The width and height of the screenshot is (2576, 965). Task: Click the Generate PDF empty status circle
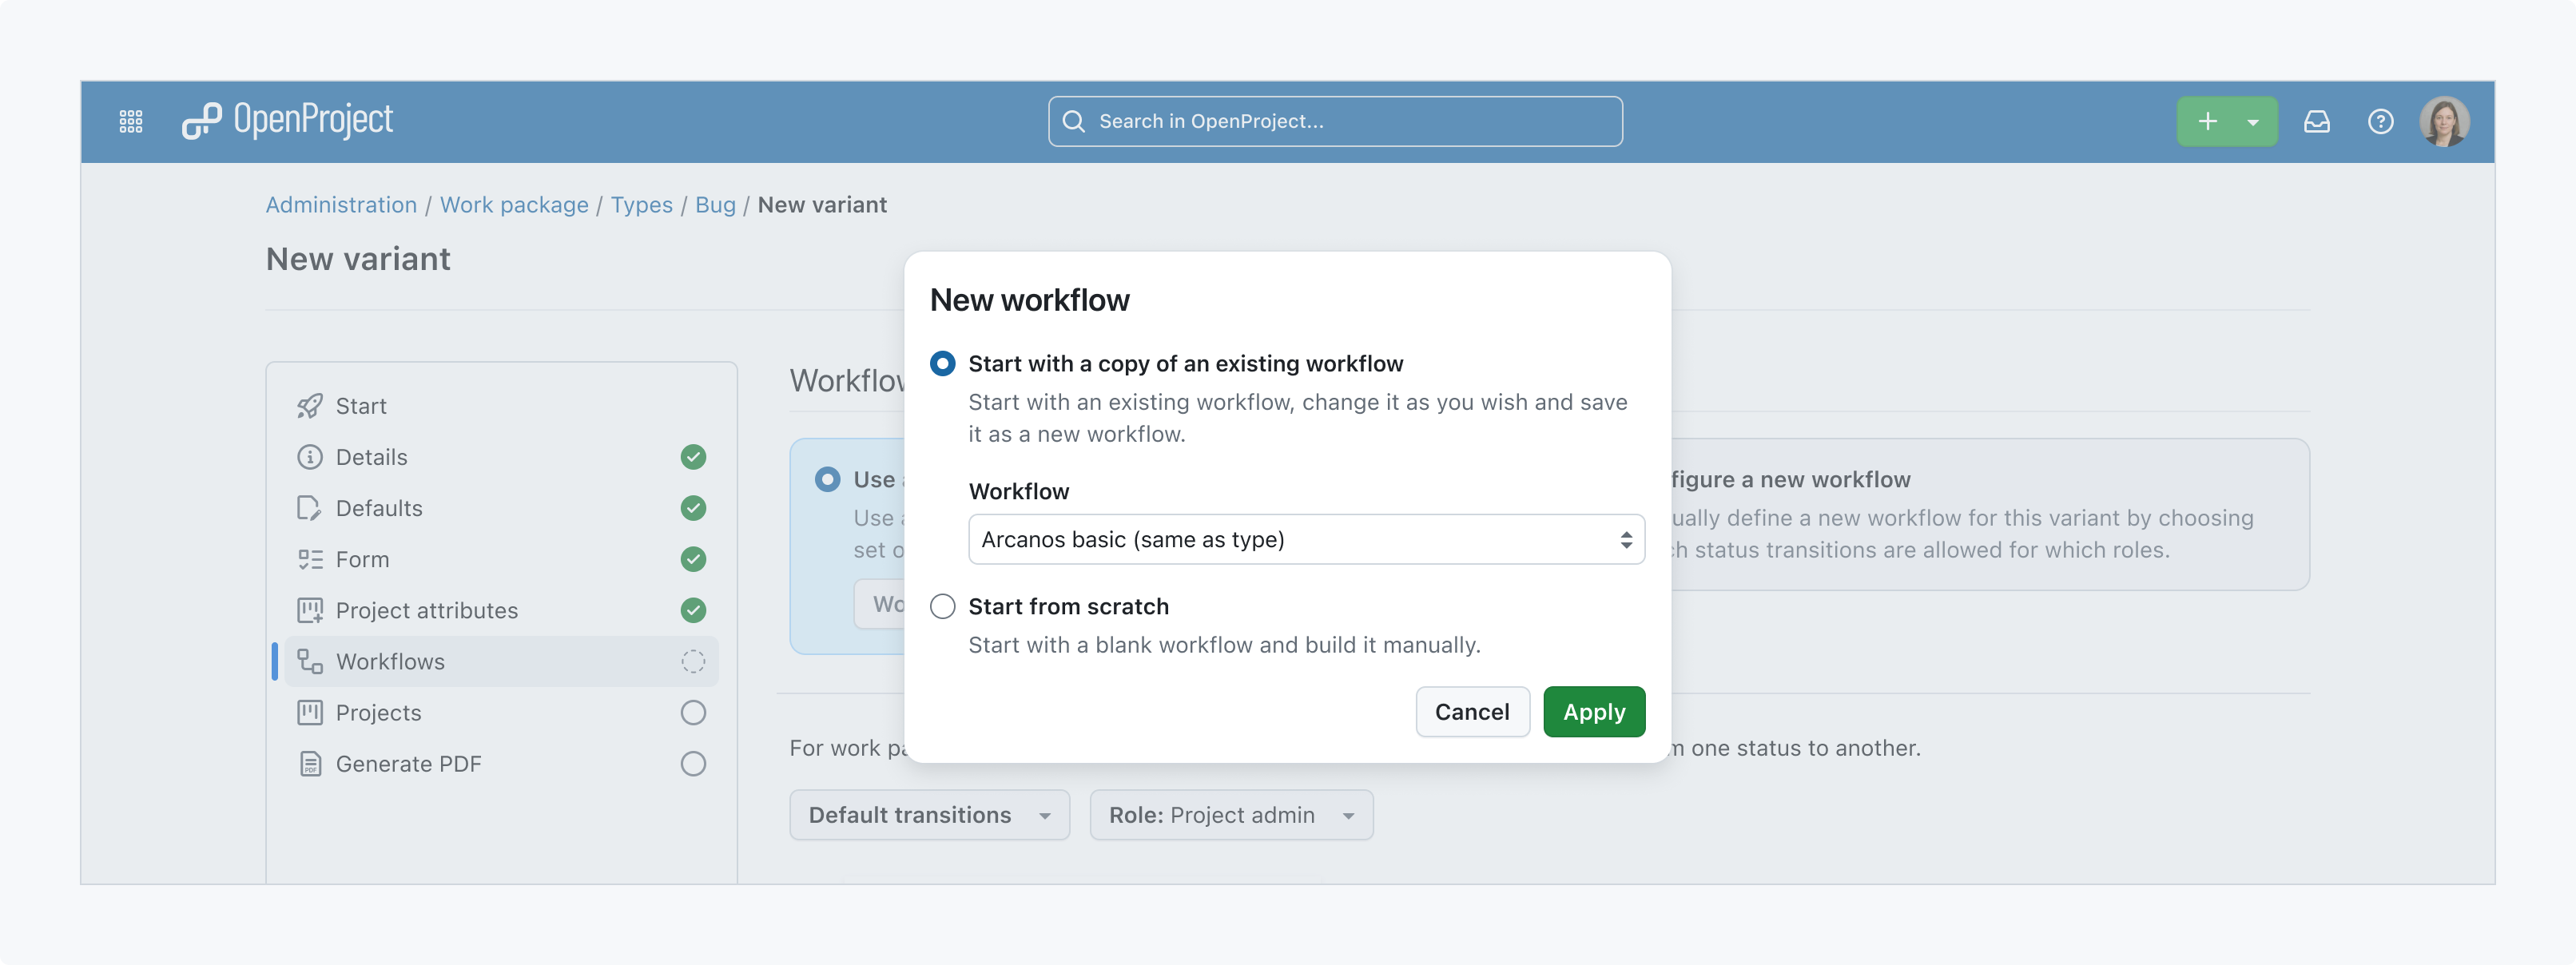point(693,763)
